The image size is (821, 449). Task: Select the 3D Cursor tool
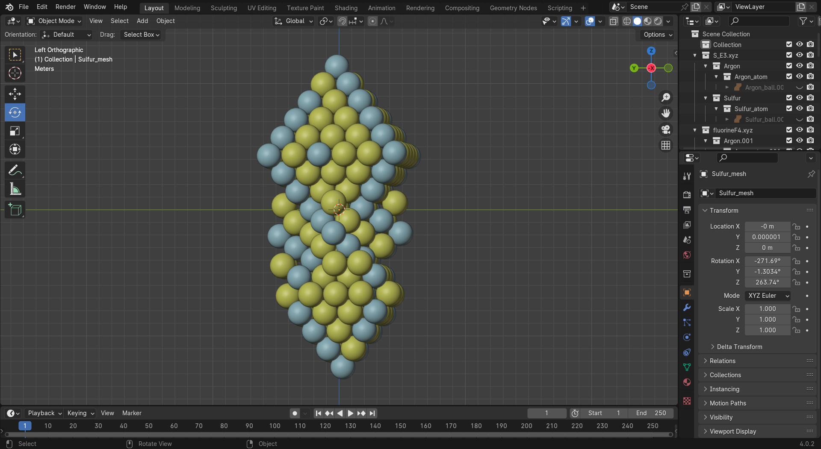pos(15,73)
